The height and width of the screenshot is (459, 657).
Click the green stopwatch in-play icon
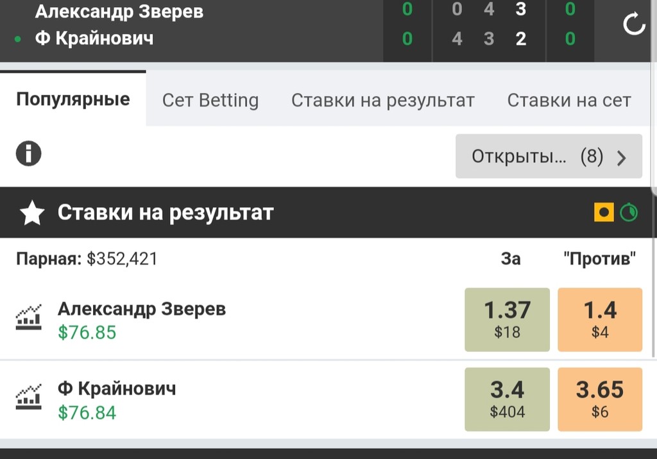pos(629,212)
